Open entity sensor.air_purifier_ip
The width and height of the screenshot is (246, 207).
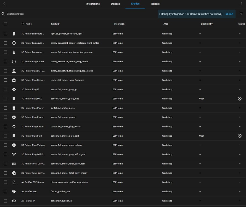click(x=61, y=201)
